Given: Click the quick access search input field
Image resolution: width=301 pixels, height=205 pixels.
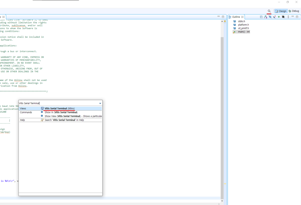Looking at the screenshot, I should 58,103.
